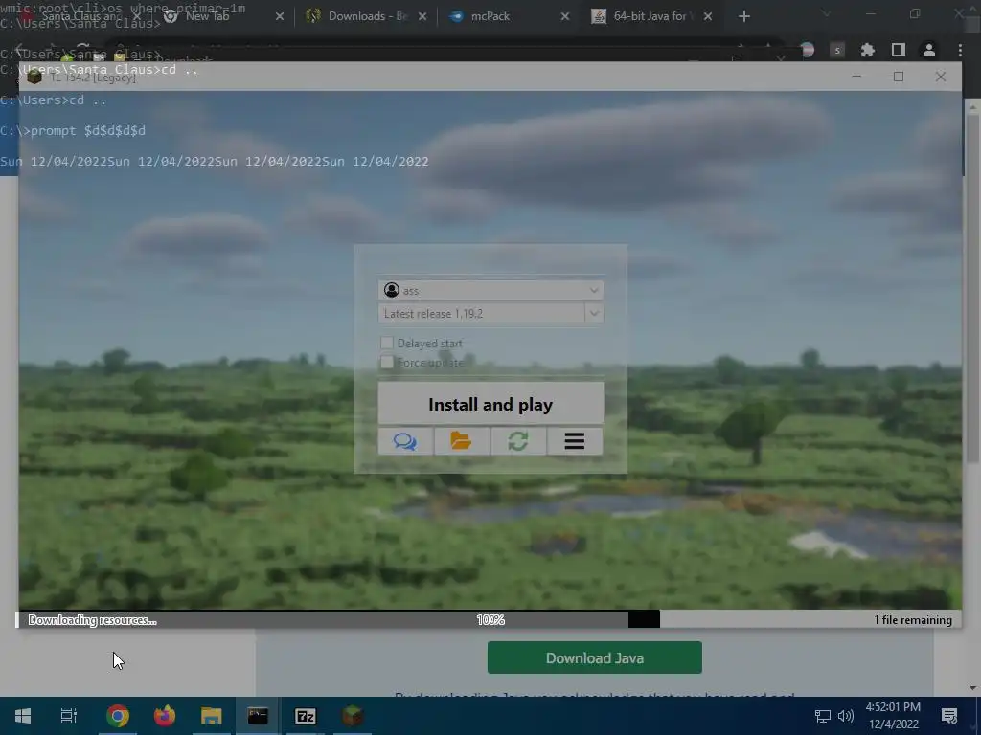Screen dimensions: 981x735
Task: Open the game folder icon button
Action: pyautogui.click(x=462, y=441)
